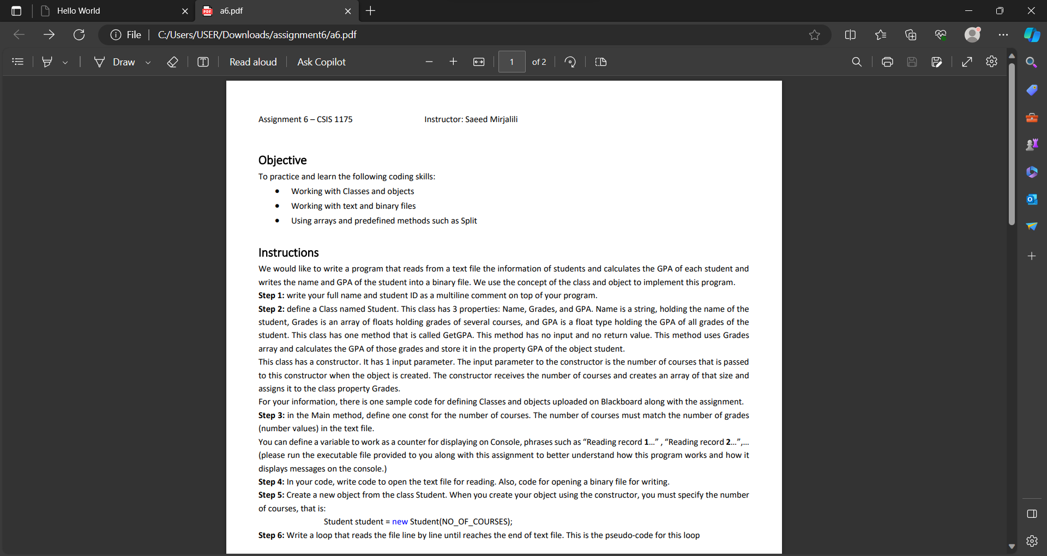Rotate the PDF page
This screenshot has width=1047, height=556.
tap(570, 62)
